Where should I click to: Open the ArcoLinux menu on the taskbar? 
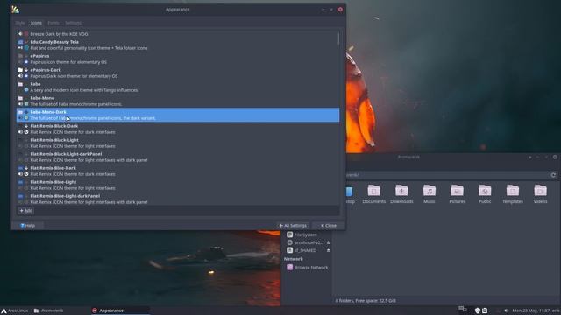pyautogui.click(x=15, y=311)
